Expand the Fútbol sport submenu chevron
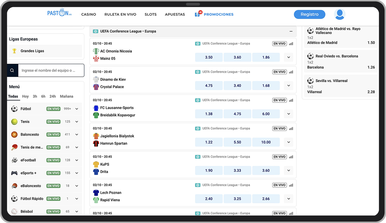 (77, 109)
